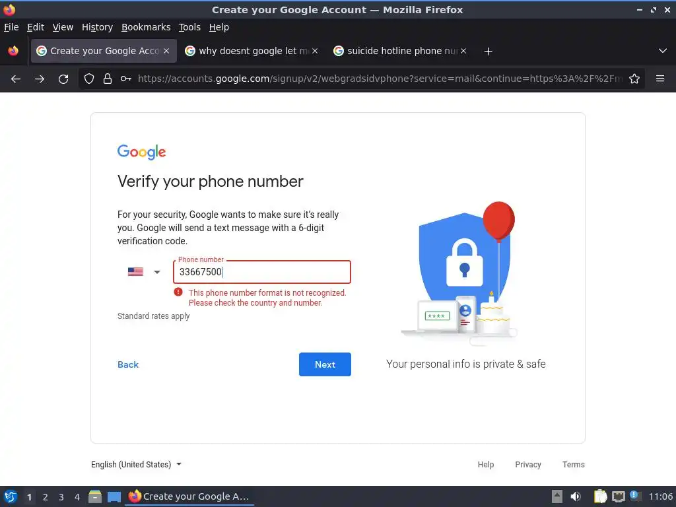Click the phone format not recognized error text
The height and width of the screenshot is (507, 676).
[x=267, y=298]
